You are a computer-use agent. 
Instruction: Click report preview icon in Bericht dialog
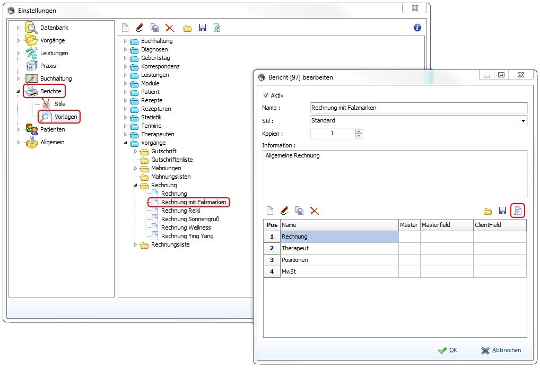click(518, 211)
